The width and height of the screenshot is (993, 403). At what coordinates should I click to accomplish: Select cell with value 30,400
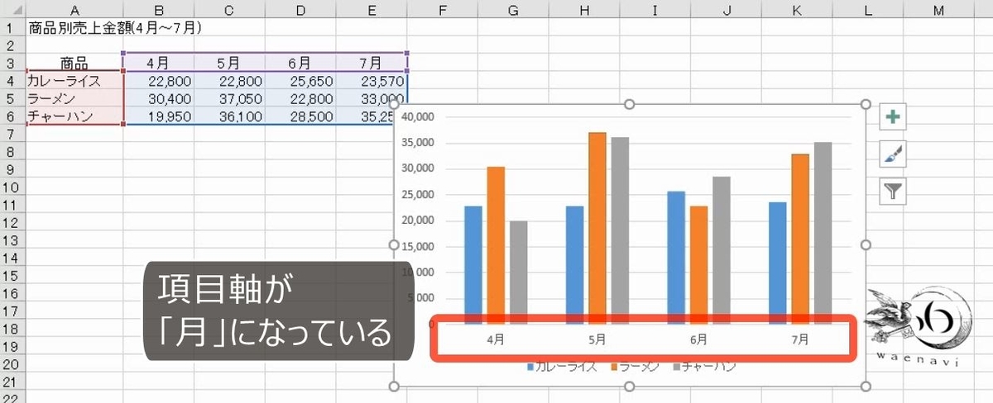(158, 98)
